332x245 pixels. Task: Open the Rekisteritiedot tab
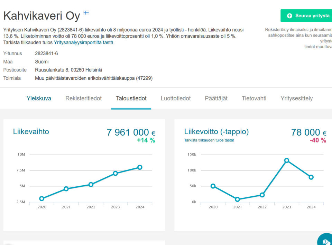tap(83, 98)
